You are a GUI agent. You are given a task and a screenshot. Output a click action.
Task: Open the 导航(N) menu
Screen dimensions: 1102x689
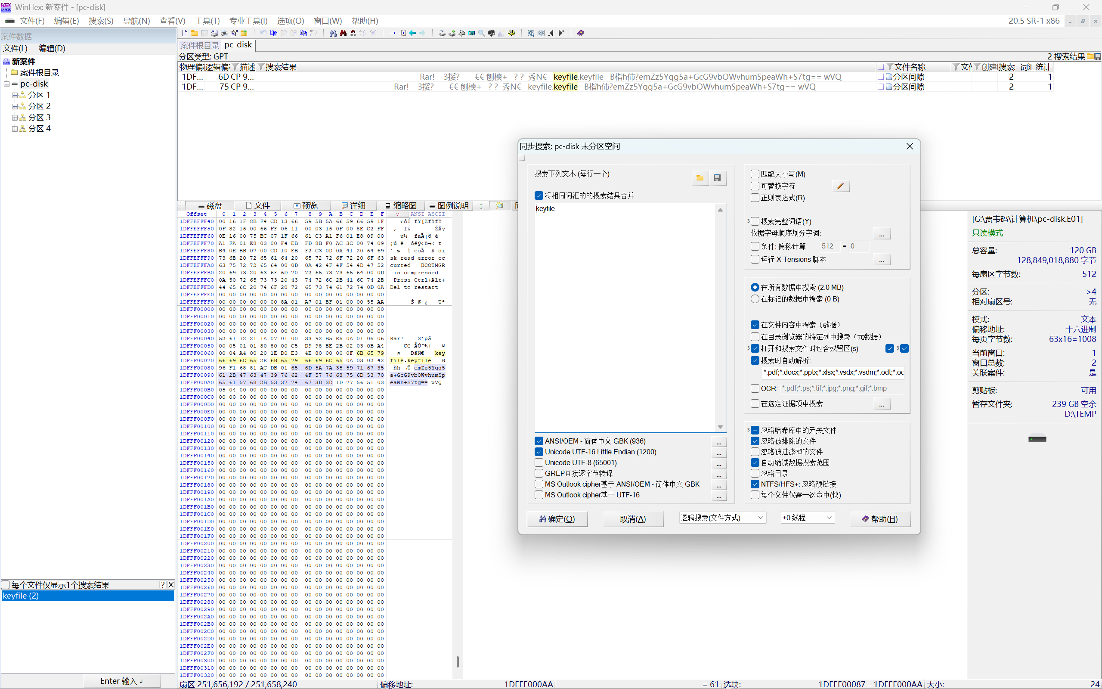[x=136, y=21]
